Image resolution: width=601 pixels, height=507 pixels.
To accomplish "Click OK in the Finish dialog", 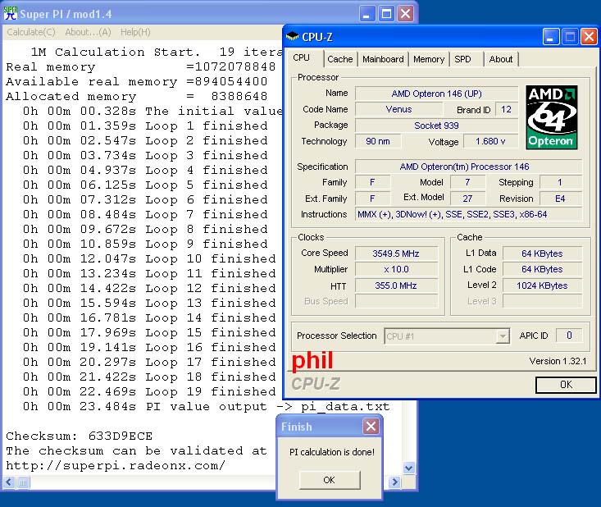I will (x=330, y=480).
